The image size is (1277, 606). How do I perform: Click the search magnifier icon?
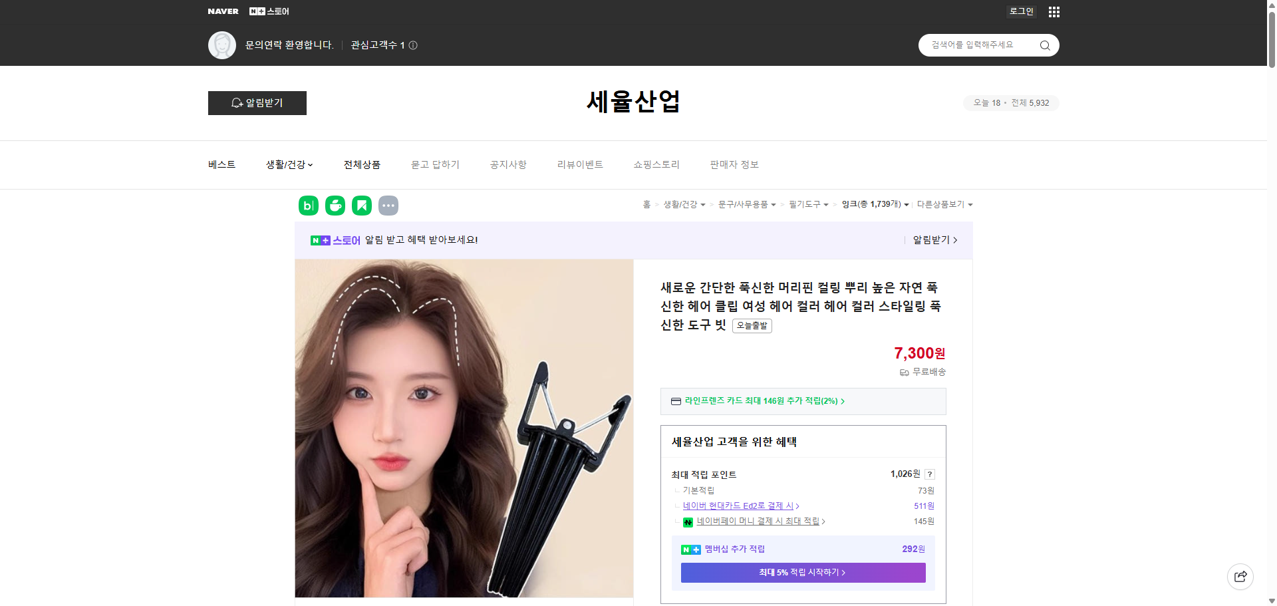[x=1044, y=45]
